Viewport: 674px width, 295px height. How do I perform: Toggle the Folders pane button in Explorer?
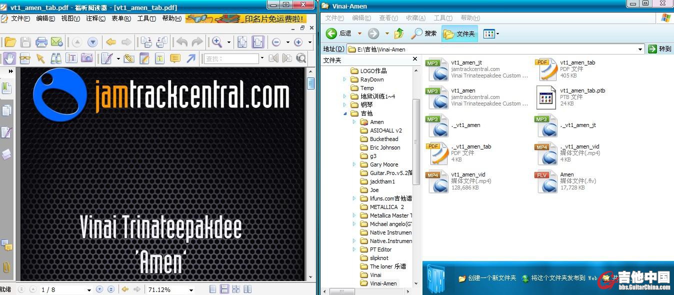[459, 33]
